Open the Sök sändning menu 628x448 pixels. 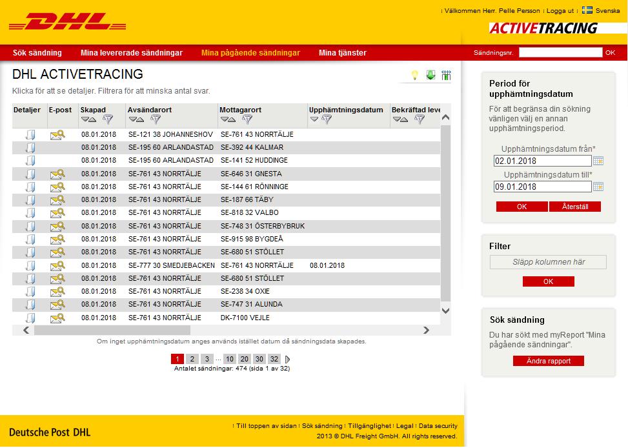point(37,52)
